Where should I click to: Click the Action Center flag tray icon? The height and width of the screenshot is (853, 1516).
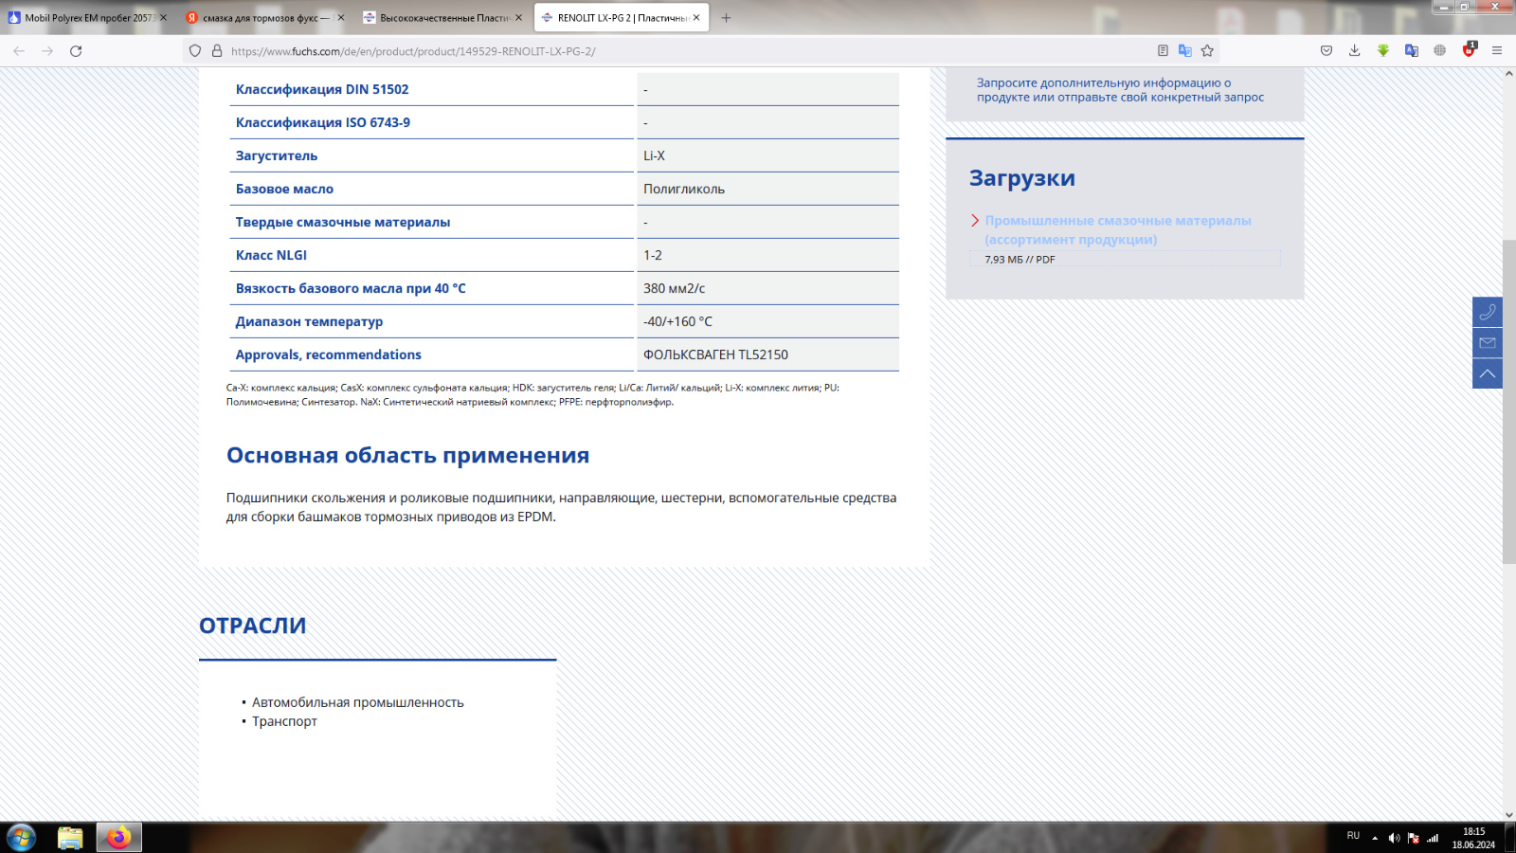click(1414, 838)
